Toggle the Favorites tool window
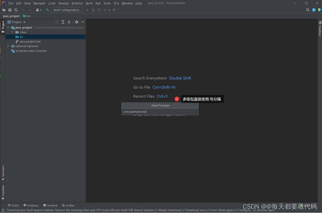Image resolution: width=322 pixels, height=213 pixels. 3,191
